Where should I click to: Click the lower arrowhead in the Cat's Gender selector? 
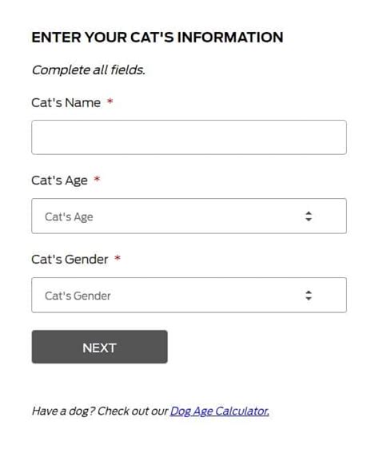(x=309, y=298)
